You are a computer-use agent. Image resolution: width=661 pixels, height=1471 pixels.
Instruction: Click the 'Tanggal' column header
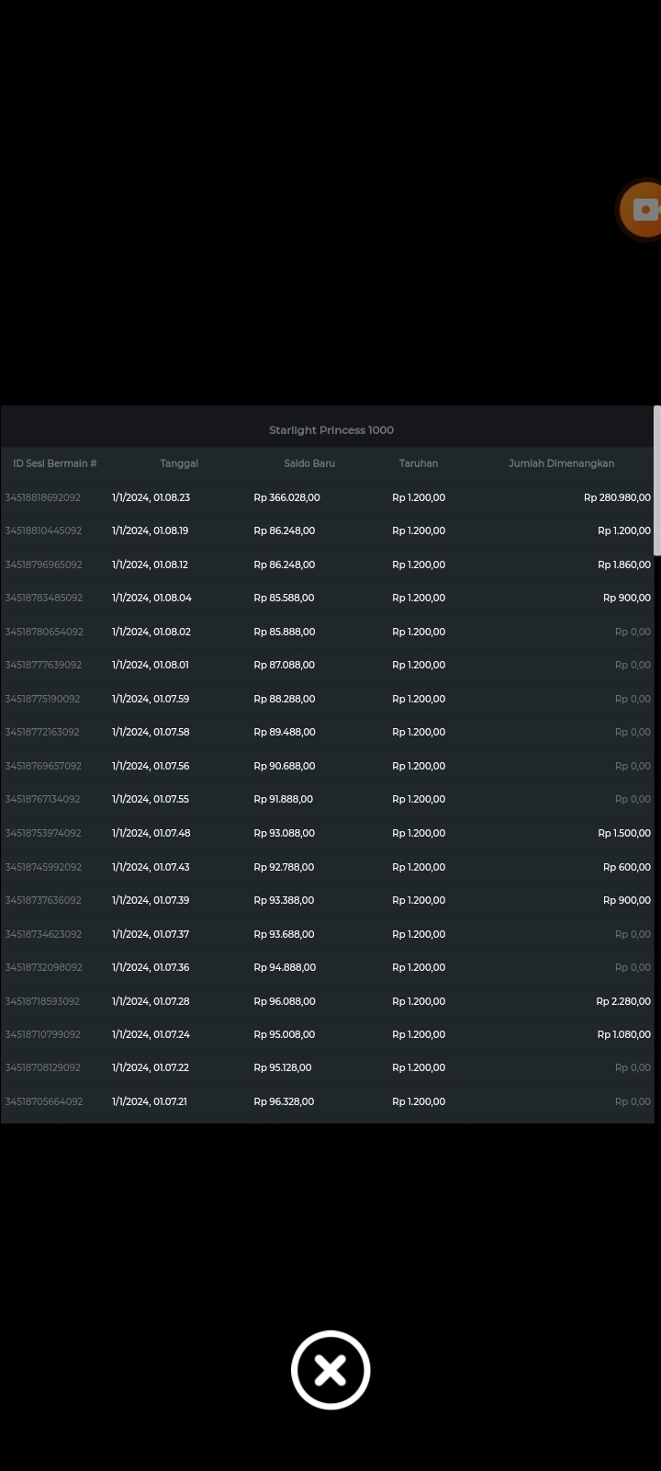coord(179,463)
